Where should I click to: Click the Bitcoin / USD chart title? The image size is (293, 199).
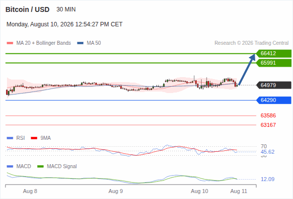tap(27, 9)
